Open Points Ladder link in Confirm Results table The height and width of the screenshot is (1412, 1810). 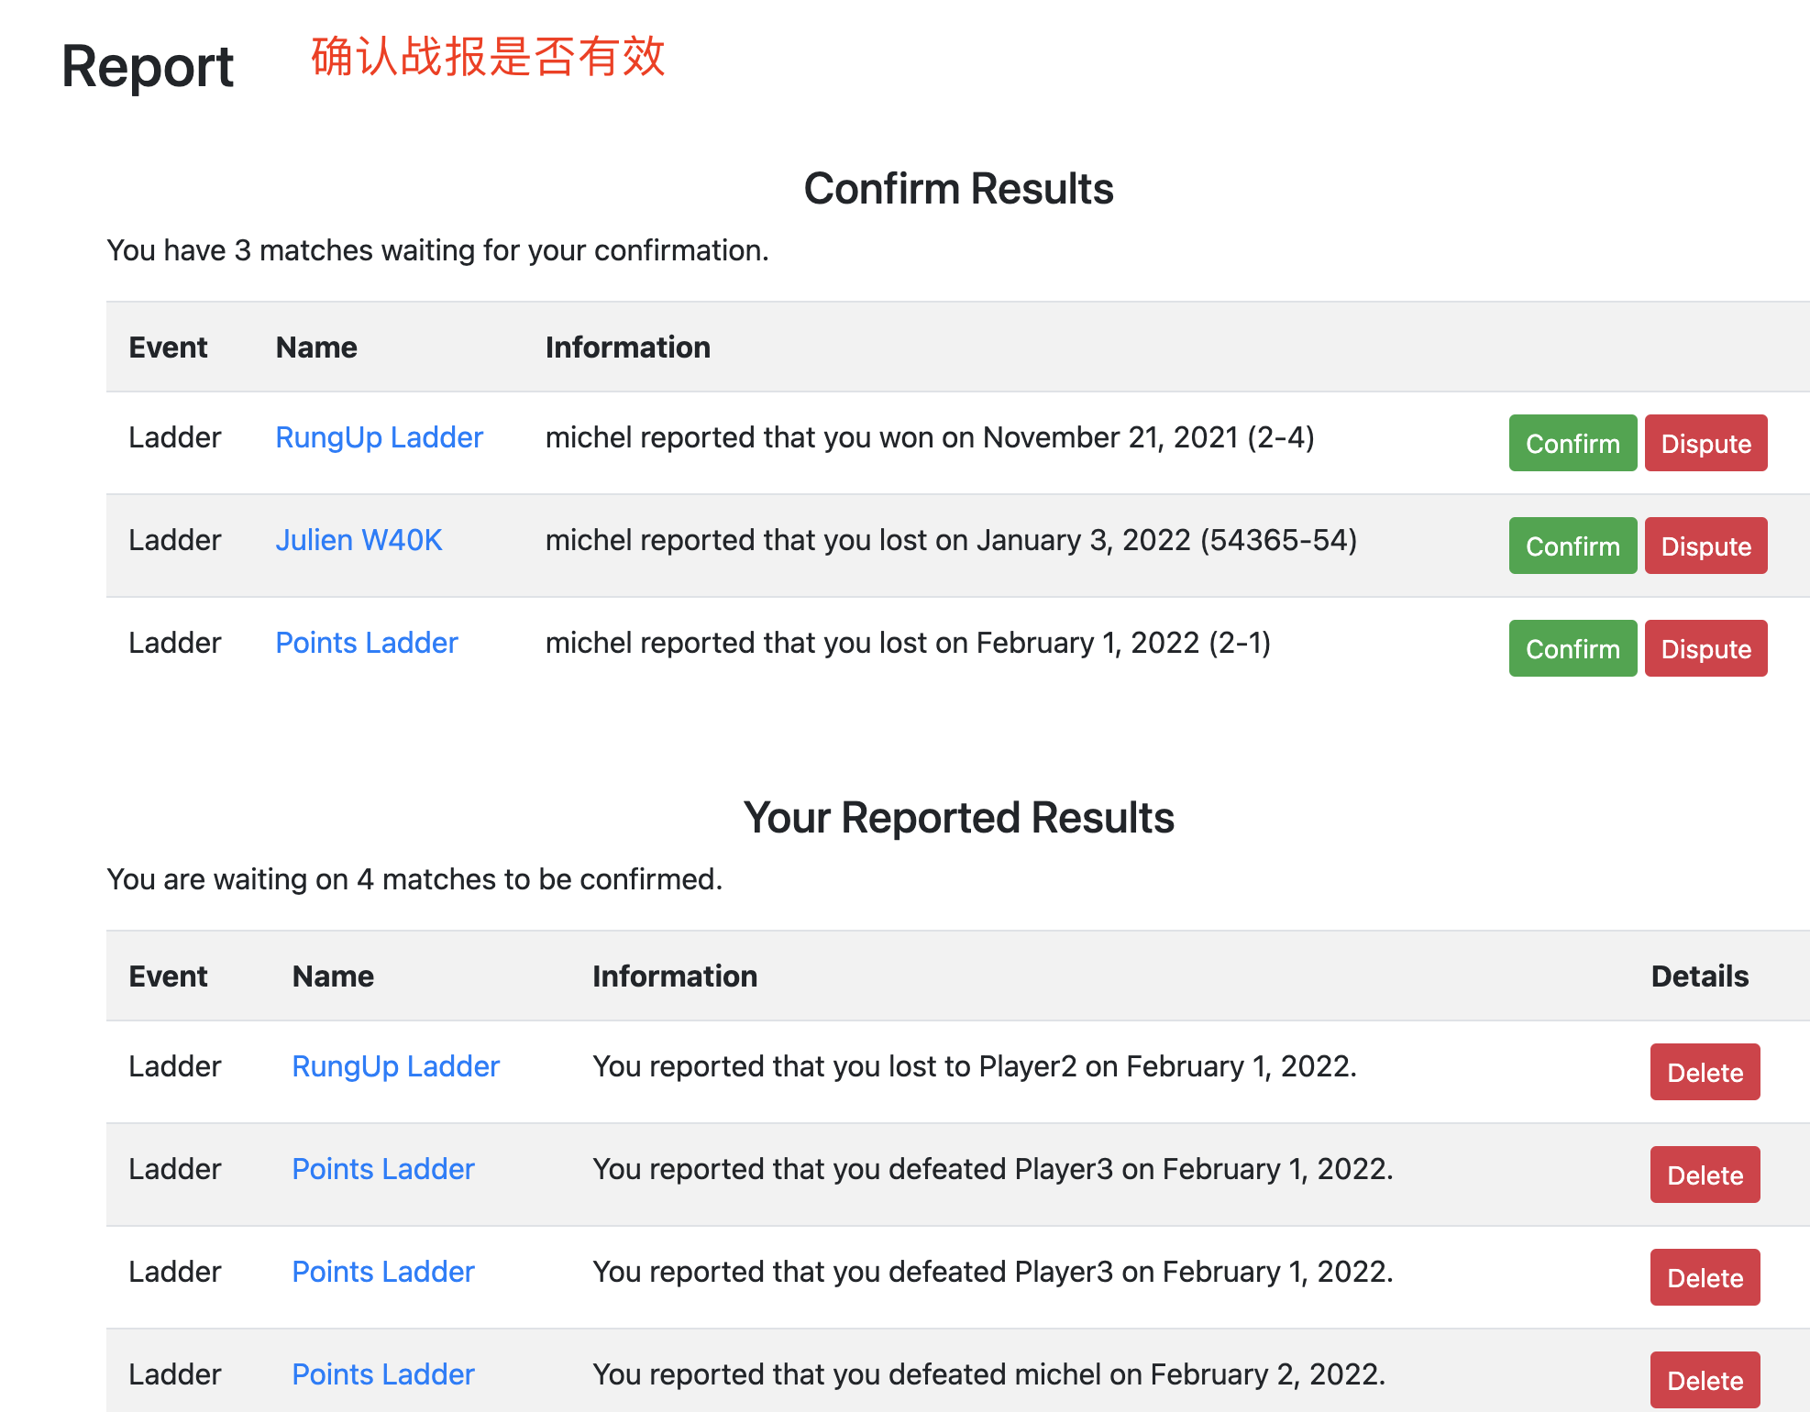click(366, 643)
